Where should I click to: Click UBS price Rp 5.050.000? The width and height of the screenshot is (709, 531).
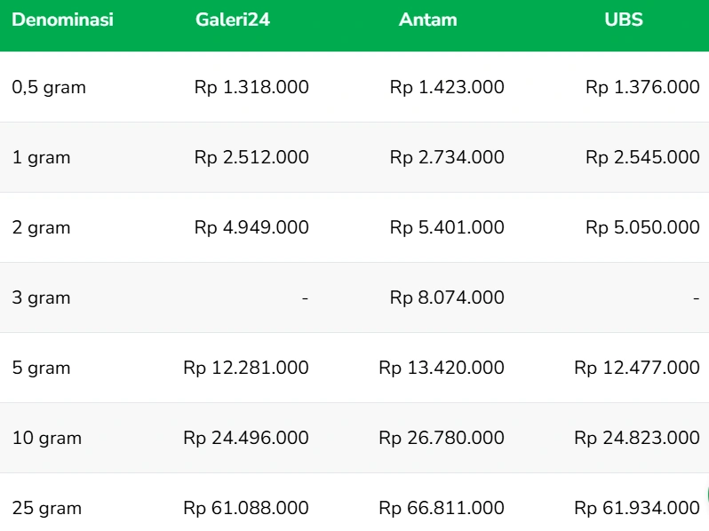642,227
